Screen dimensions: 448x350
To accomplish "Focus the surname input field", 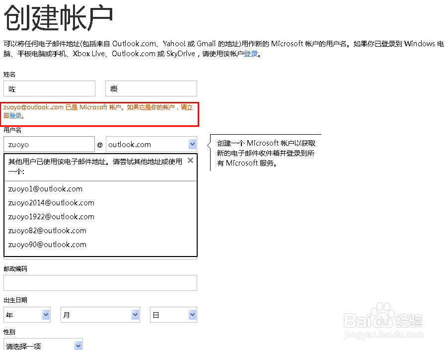I will tap(50, 88).
